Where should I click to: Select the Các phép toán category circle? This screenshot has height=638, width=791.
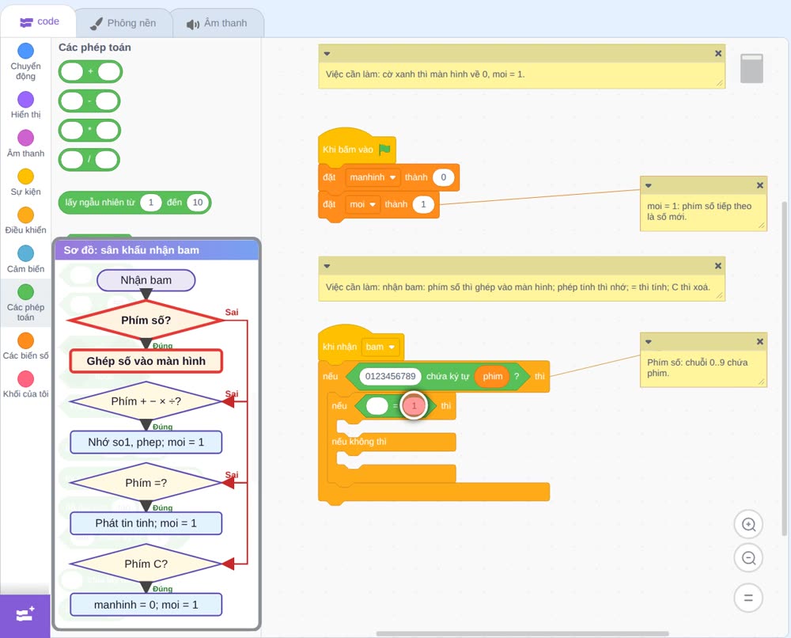point(26,292)
